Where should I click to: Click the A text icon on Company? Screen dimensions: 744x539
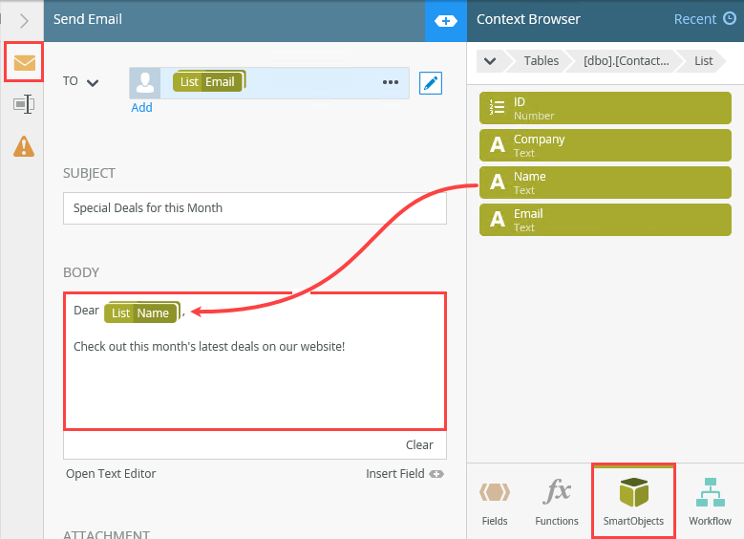(498, 144)
